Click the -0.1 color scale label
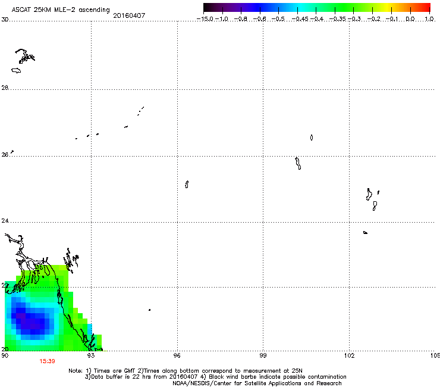Screen dimensions: 440x387 click(x=392, y=19)
